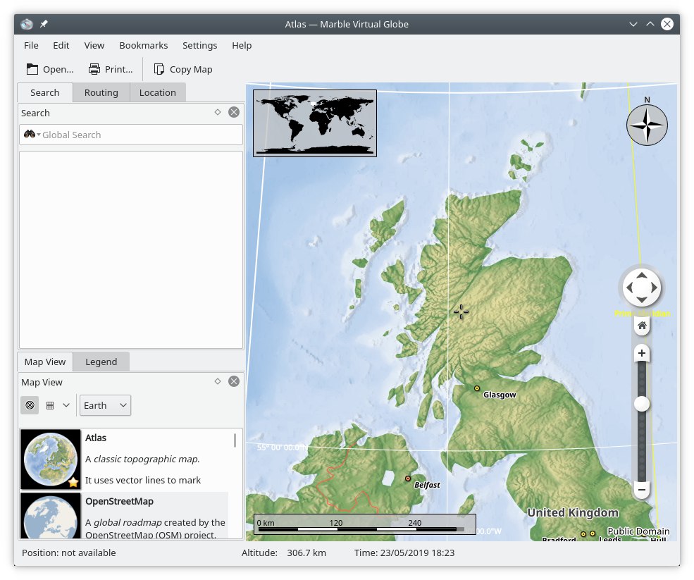Pan map right with navigation arrow
The width and height of the screenshot is (694, 580).
[654, 288]
